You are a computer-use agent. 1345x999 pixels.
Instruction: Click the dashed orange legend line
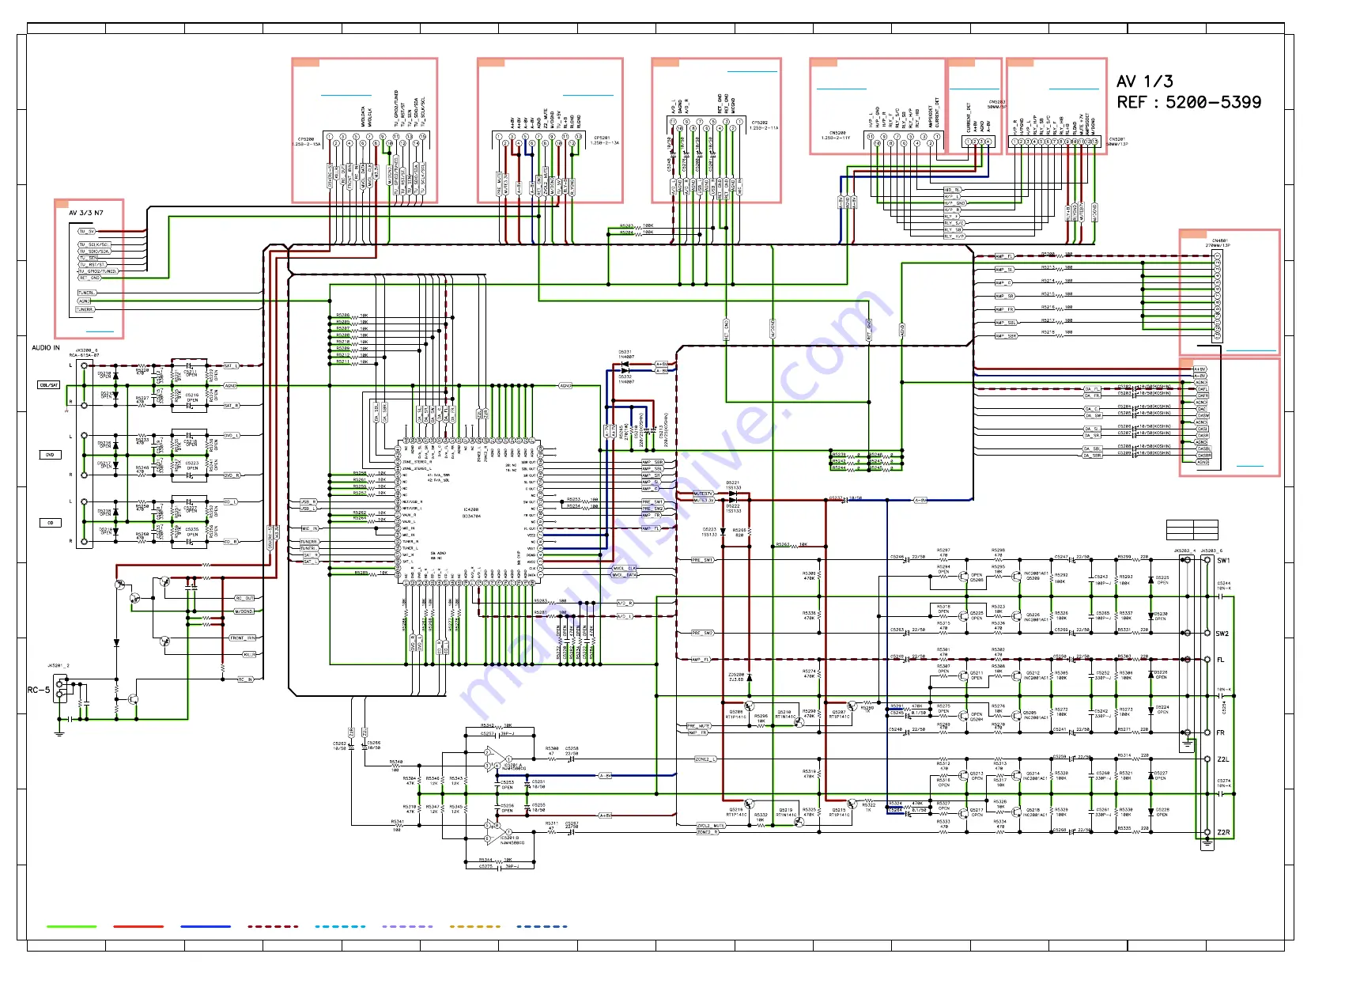(x=474, y=926)
